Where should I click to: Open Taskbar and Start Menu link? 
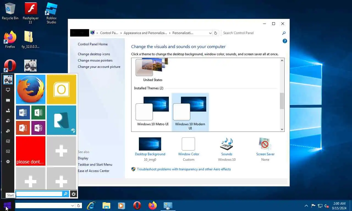[x=95, y=165]
